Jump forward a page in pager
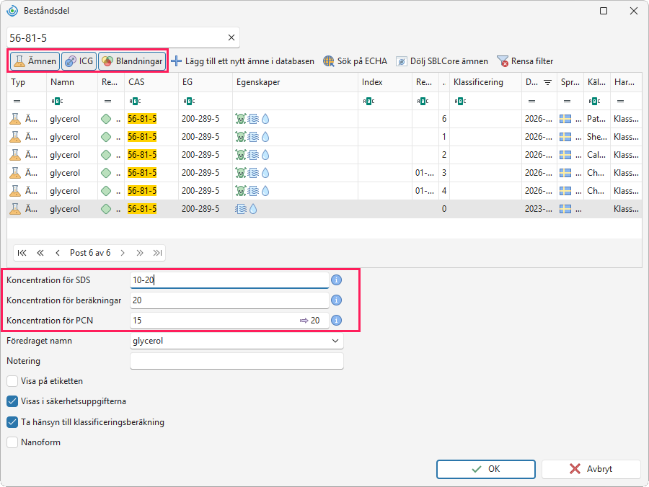 (140, 253)
